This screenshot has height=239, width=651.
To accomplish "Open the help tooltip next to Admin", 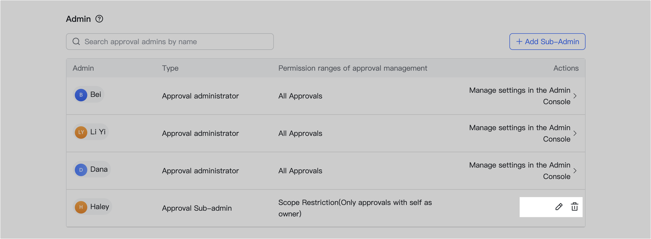I will point(100,18).
